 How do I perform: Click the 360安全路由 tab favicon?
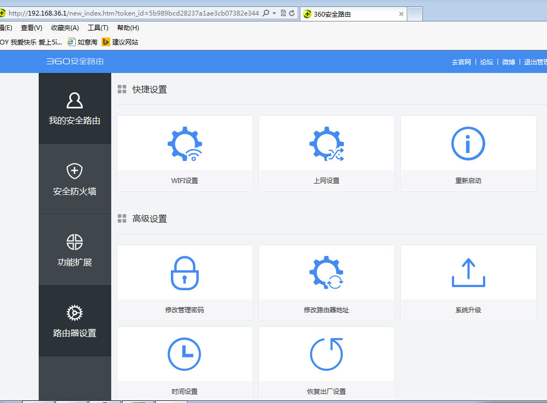[x=307, y=14]
